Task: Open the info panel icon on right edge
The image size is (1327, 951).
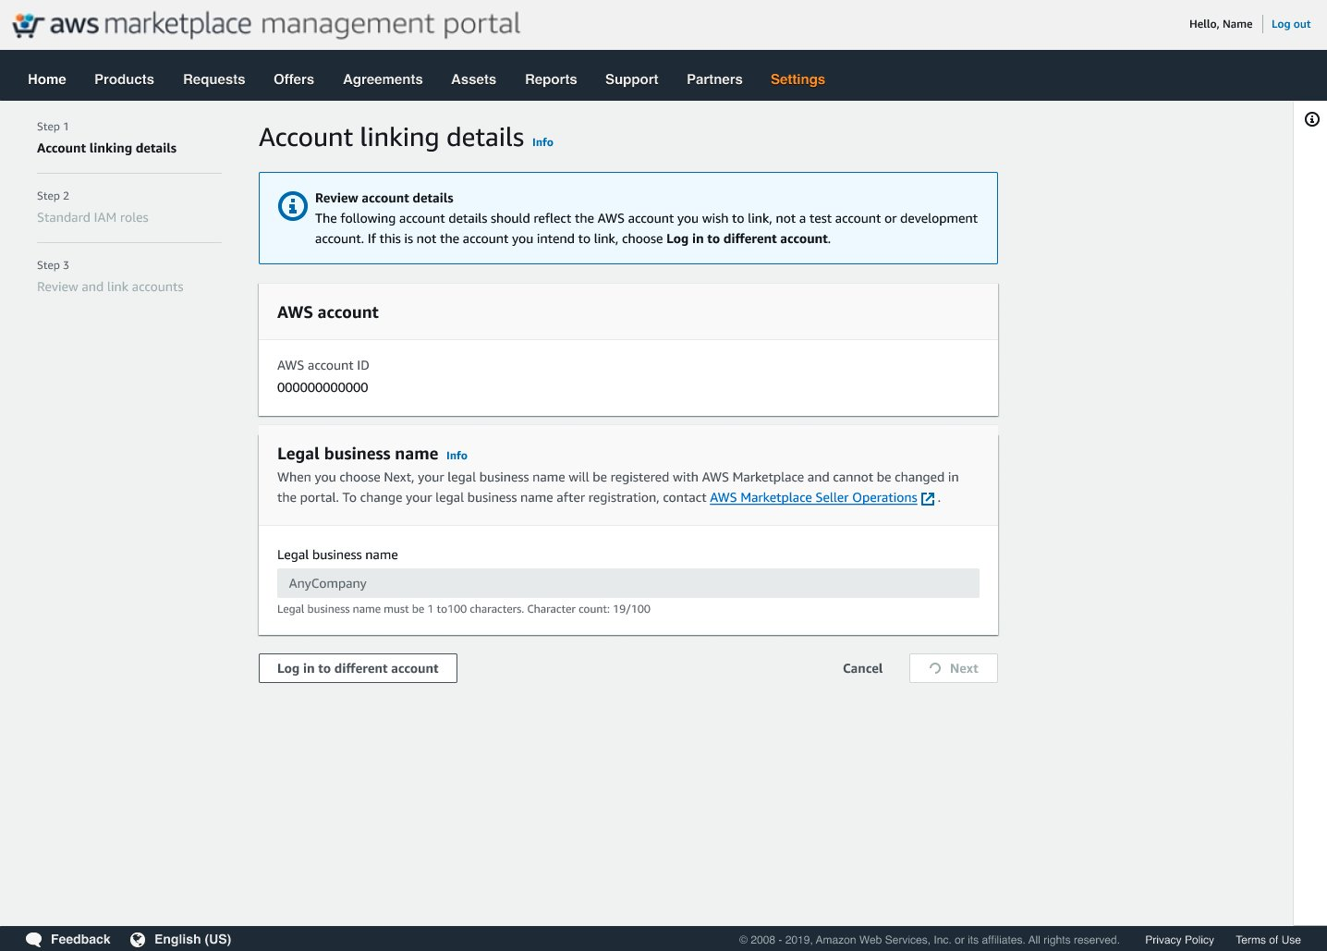Action: pos(1311,119)
